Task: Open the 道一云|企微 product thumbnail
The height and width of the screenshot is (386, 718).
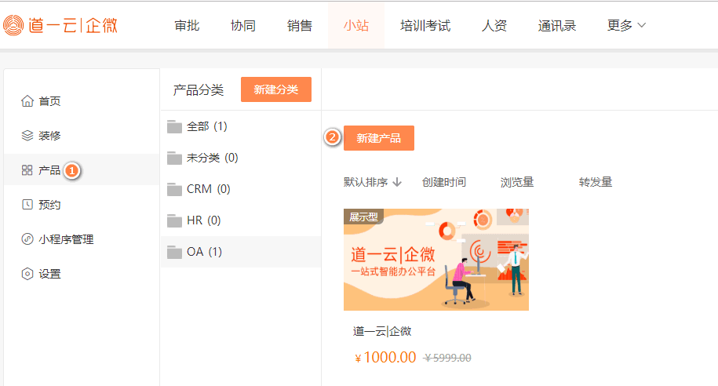Action: pyautogui.click(x=436, y=260)
